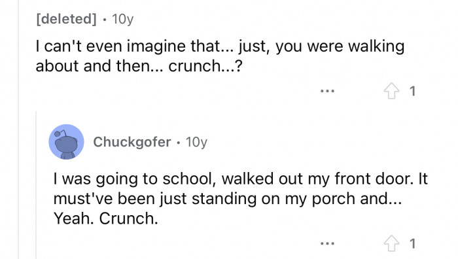This screenshot has height=259, width=458.
Task: Open more options on the [deleted] comment
Action: pos(327,91)
